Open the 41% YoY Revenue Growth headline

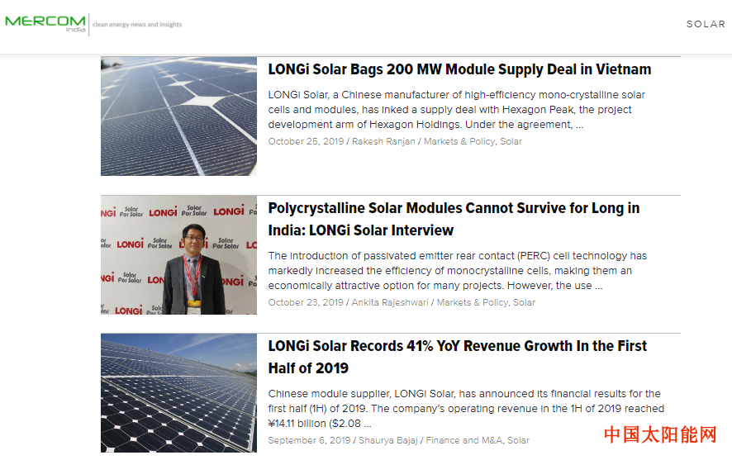457,357
